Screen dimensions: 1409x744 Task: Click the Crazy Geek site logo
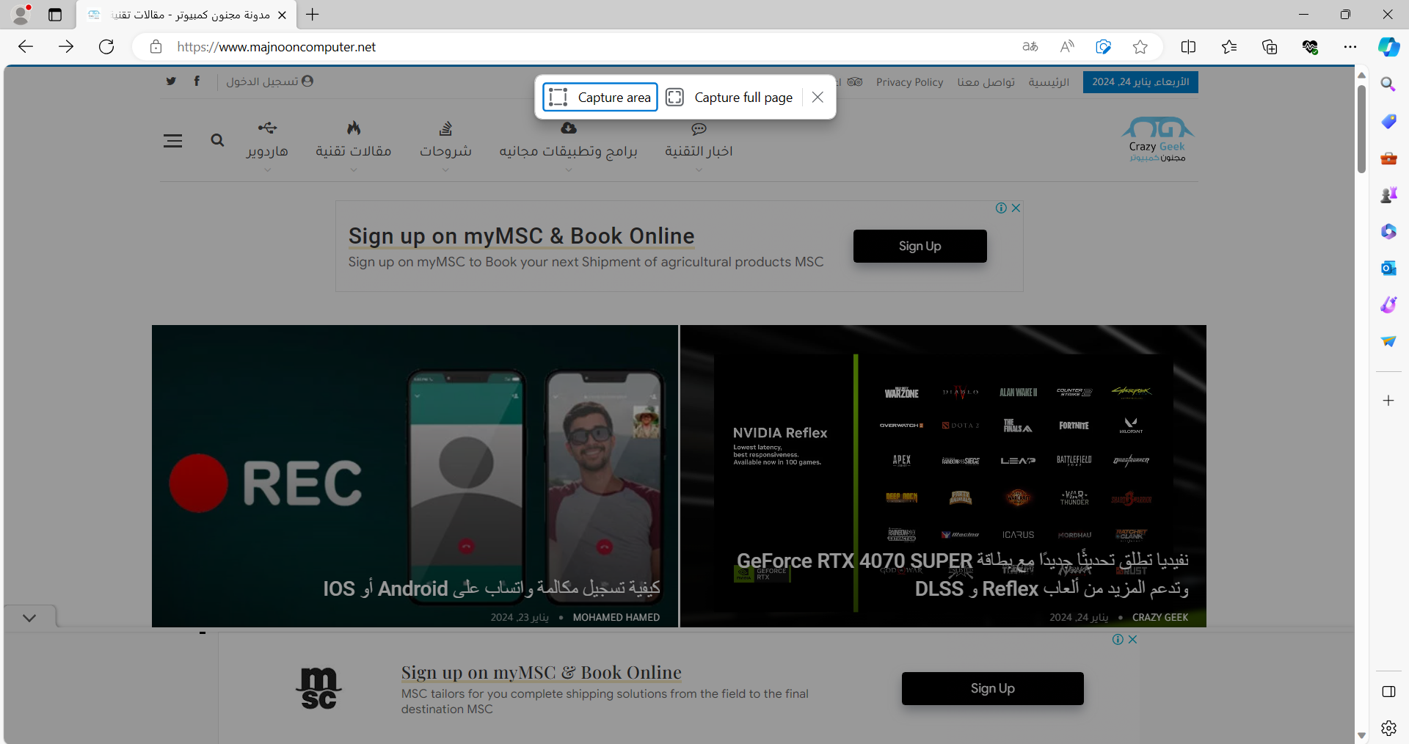pos(1157,139)
